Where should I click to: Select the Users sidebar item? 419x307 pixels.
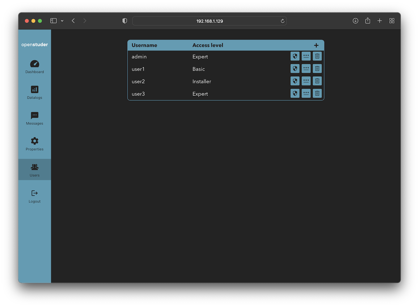pos(35,170)
